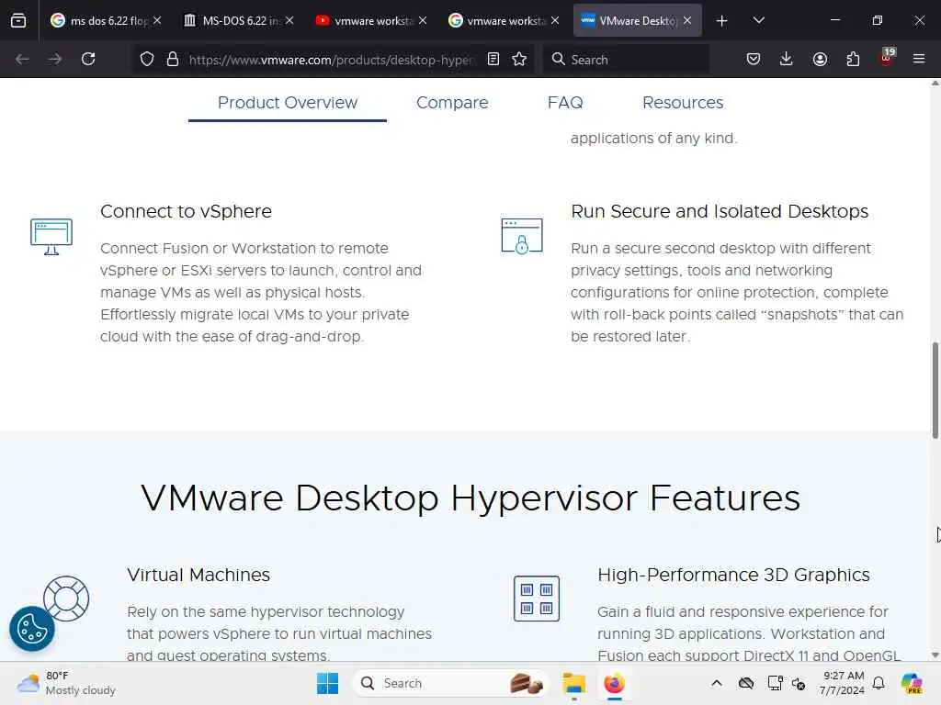Select the FAQ page tab
This screenshot has height=705, width=941.
(565, 103)
